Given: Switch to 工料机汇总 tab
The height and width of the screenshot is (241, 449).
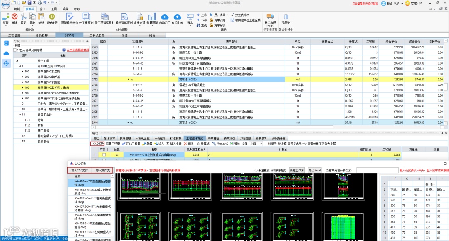Looking at the screenshot, I should coord(97,35).
